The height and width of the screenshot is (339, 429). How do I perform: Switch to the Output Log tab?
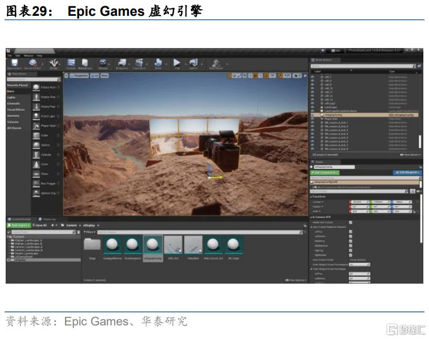point(49,219)
